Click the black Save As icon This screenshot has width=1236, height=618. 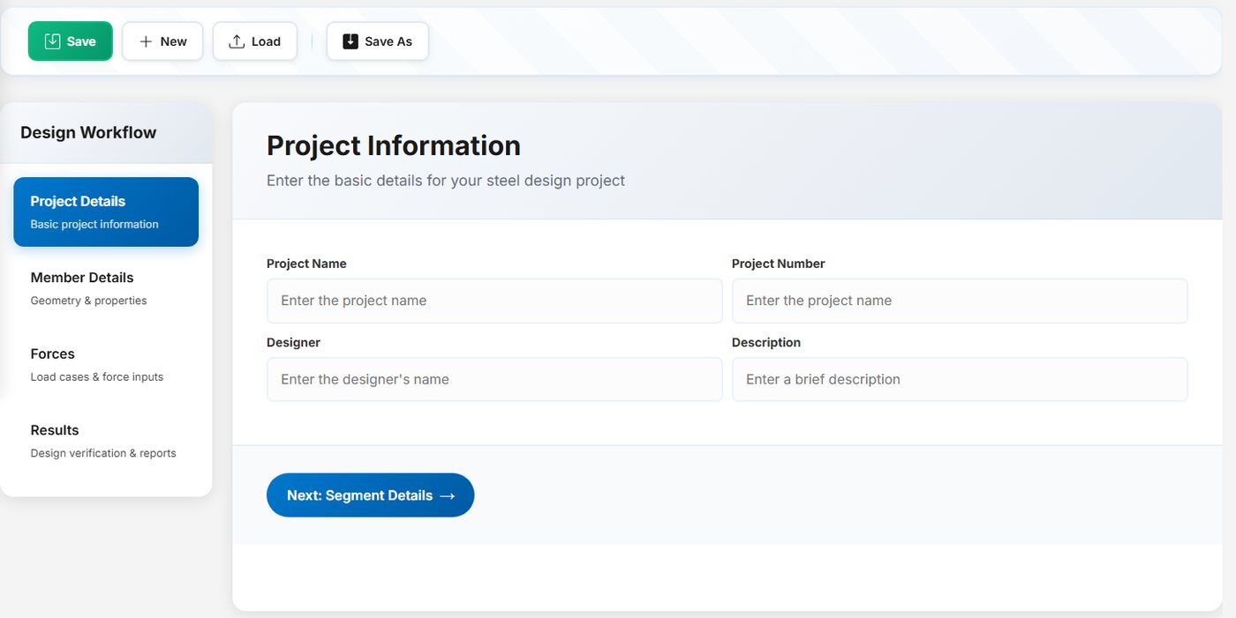click(350, 41)
